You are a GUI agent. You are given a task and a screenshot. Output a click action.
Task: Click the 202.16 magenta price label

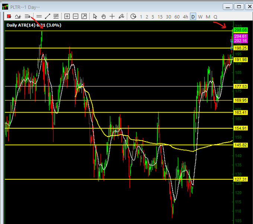pyautogui.click(x=241, y=41)
